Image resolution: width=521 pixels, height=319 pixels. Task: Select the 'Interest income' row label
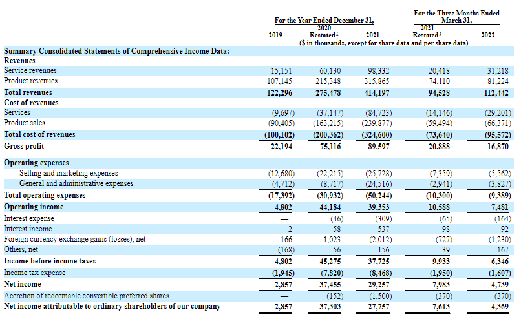[28, 229]
